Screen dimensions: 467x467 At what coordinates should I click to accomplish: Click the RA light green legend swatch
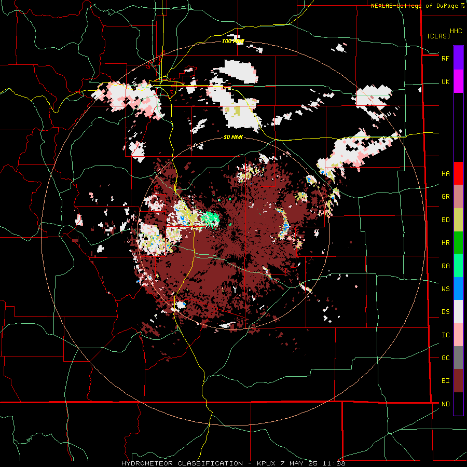(x=458, y=266)
